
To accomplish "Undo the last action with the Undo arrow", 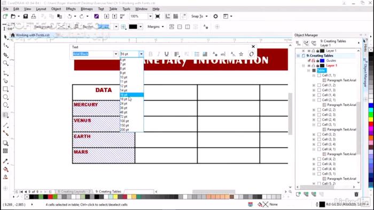I will coord(69,17).
